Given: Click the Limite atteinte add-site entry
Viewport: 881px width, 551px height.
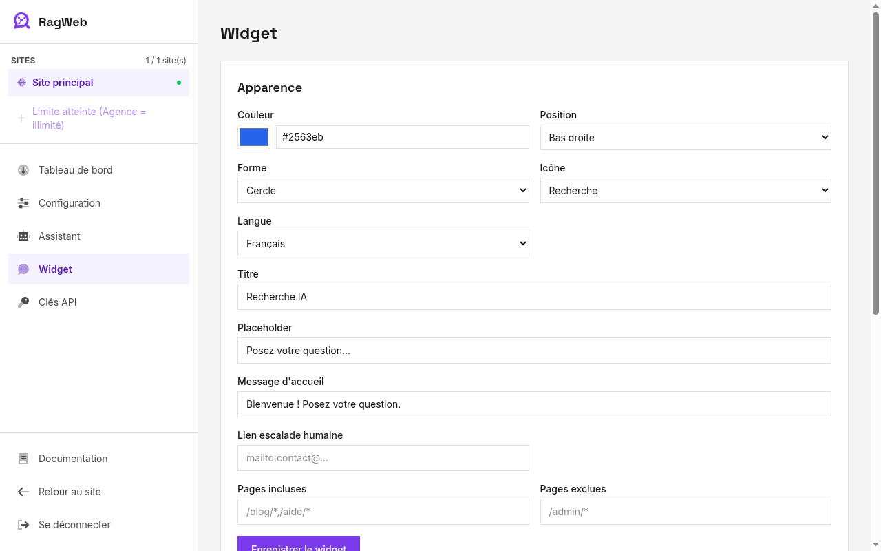Looking at the screenshot, I should coord(98,118).
